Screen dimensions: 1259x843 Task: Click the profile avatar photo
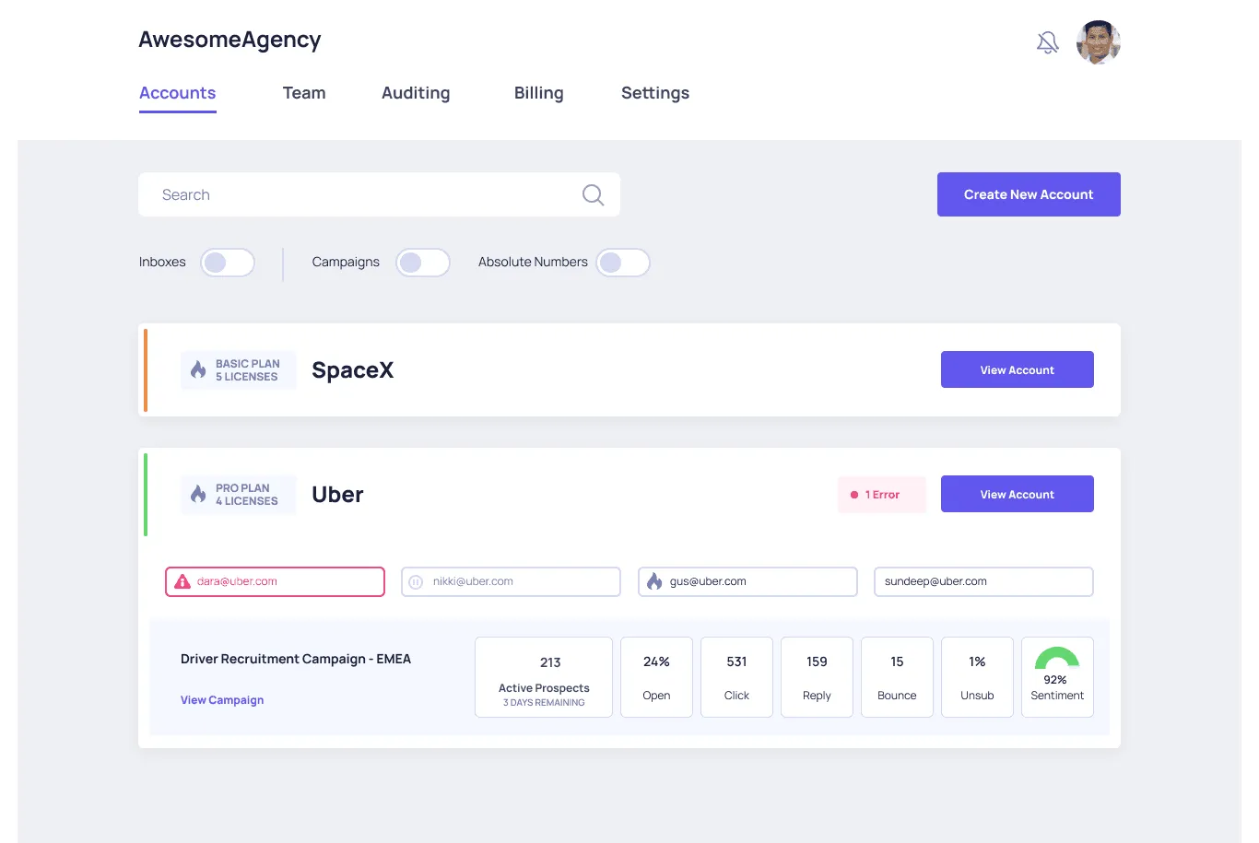pos(1098,42)
